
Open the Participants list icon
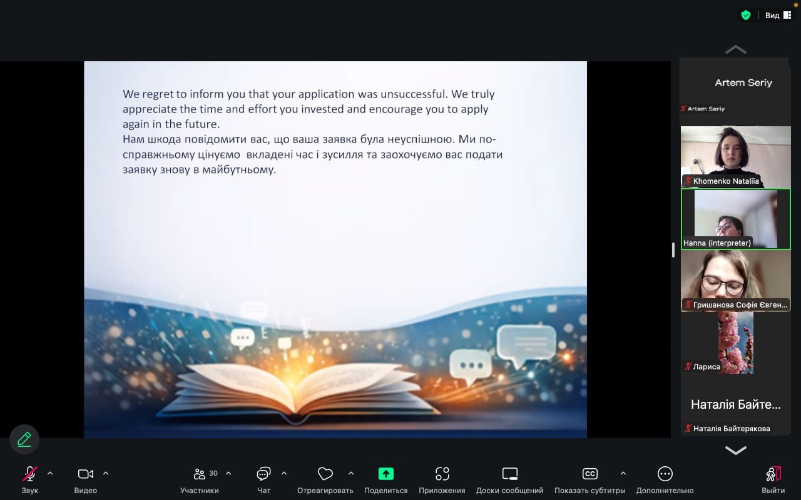click(200, 474)
